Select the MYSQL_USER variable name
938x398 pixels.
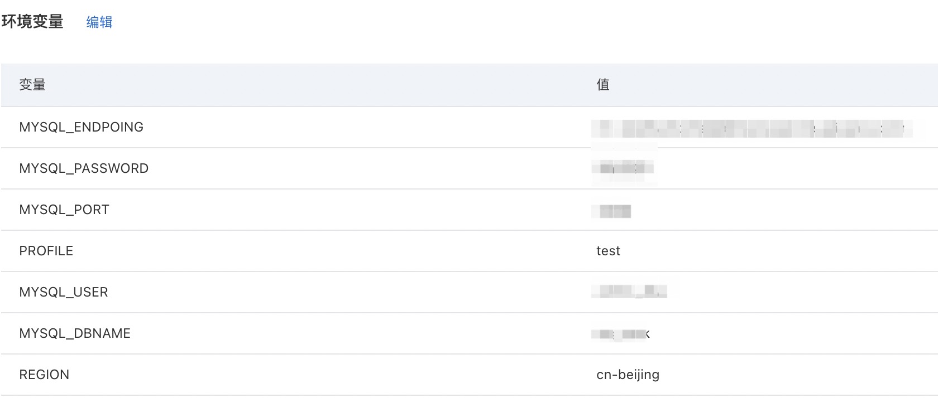(x=64, y=292)
